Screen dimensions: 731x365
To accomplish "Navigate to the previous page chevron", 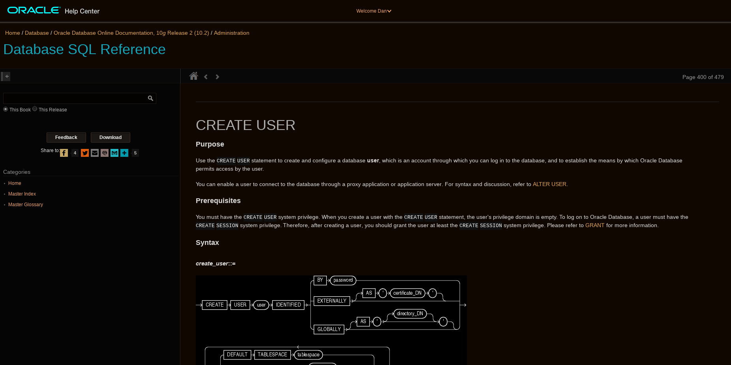I will [205, 76].
